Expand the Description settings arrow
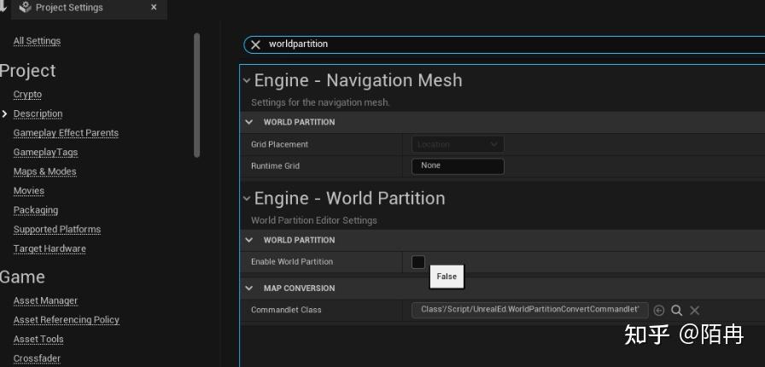The height and width of the screenshot is (367, 765). (5, 114)
